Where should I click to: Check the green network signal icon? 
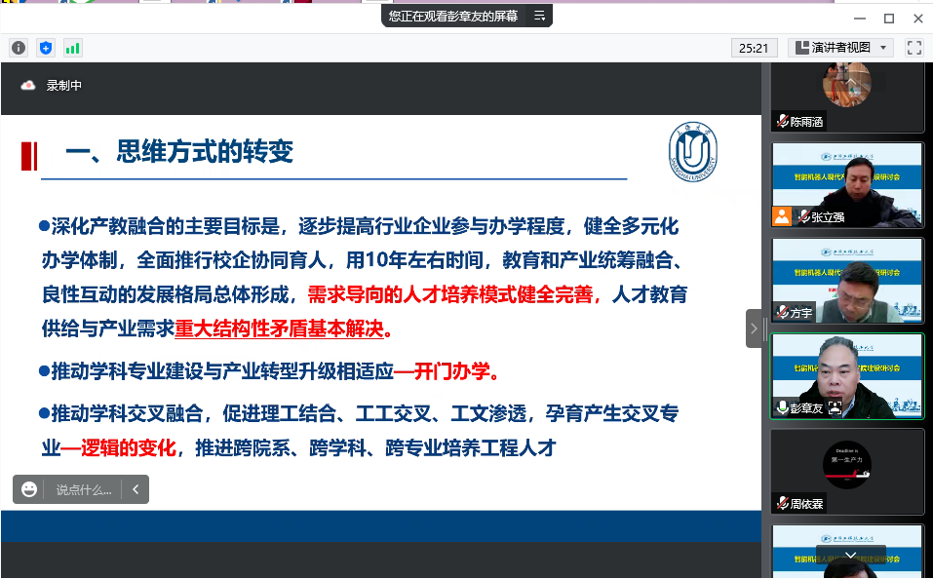tap(73, 47)
